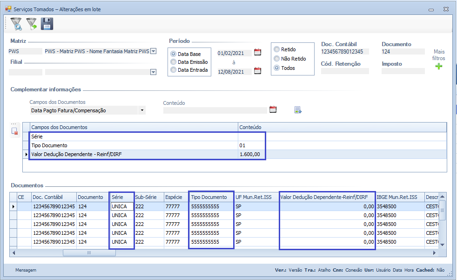This screenshot has width=457, height=280.
Task: Save changes with the floppy disk icon
Action: tap(47, 24)
